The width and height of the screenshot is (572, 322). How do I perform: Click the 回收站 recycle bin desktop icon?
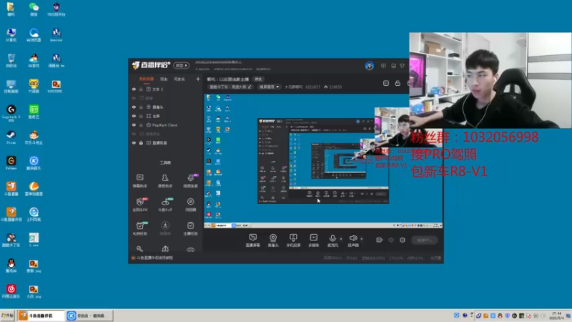pos(11,60)
